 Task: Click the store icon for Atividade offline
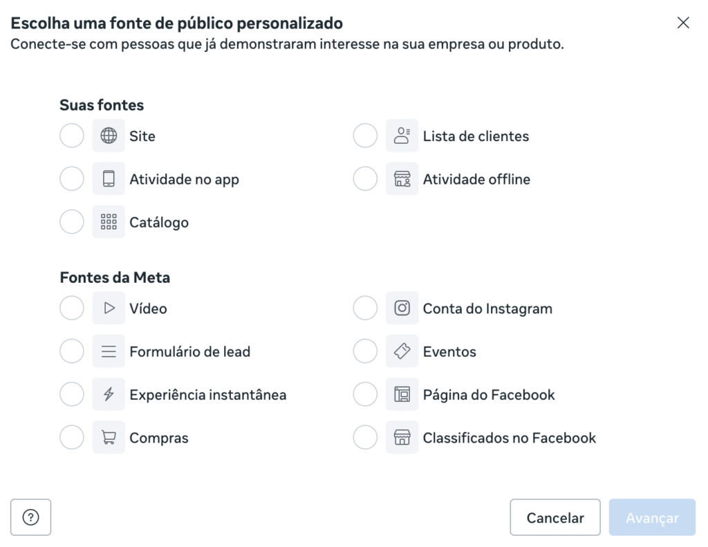click(x=402, y=179)
